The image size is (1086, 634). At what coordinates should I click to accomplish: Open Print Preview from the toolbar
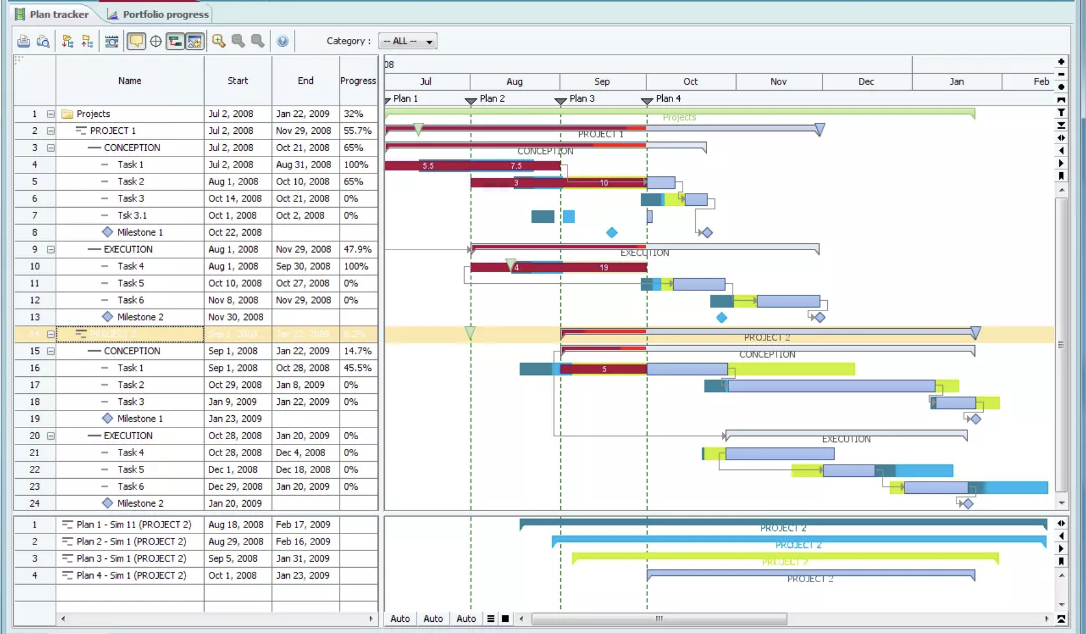point(43,41)
